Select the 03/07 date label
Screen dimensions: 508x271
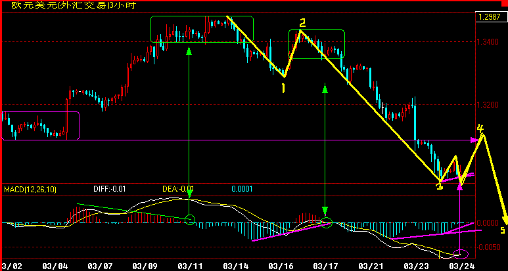point(100,266)
